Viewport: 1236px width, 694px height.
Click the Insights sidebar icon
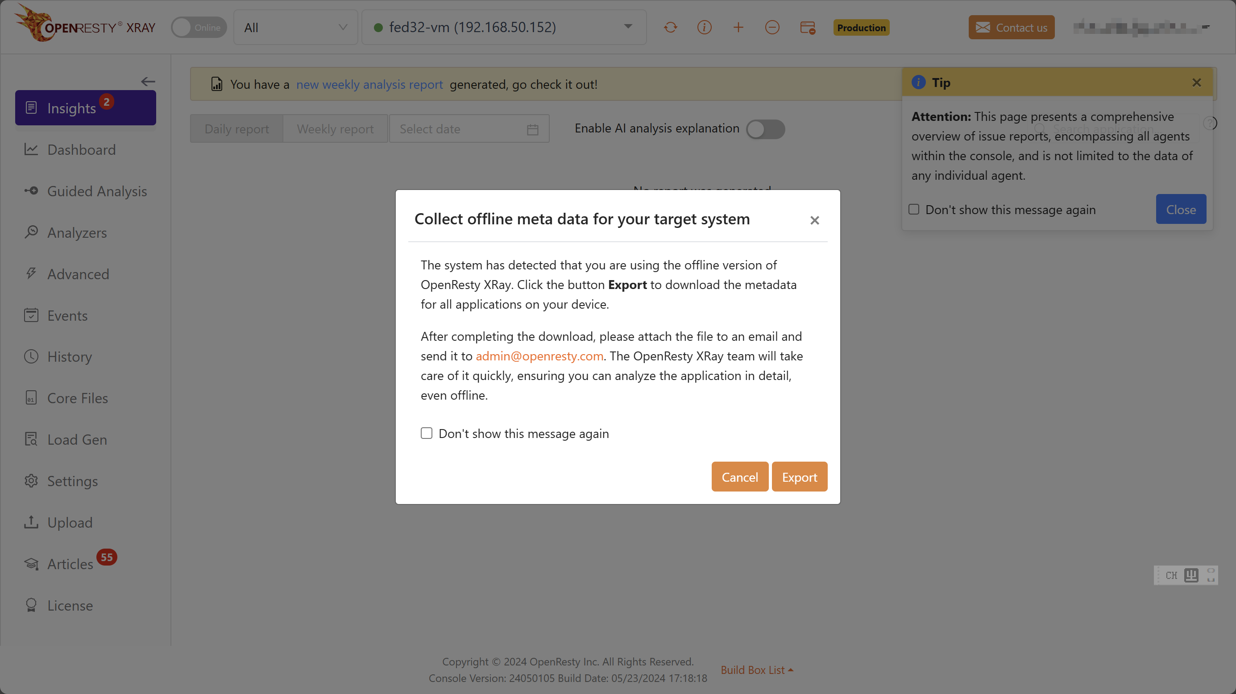tap(31, 108)
